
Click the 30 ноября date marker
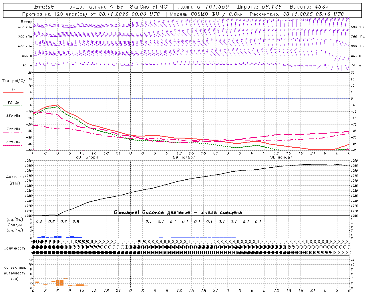(281, 157)
